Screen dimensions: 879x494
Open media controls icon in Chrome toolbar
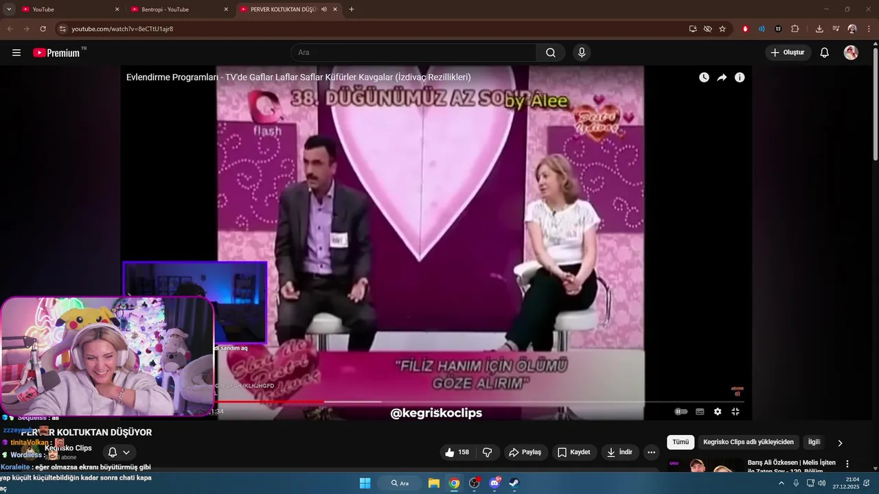point(836,29)
